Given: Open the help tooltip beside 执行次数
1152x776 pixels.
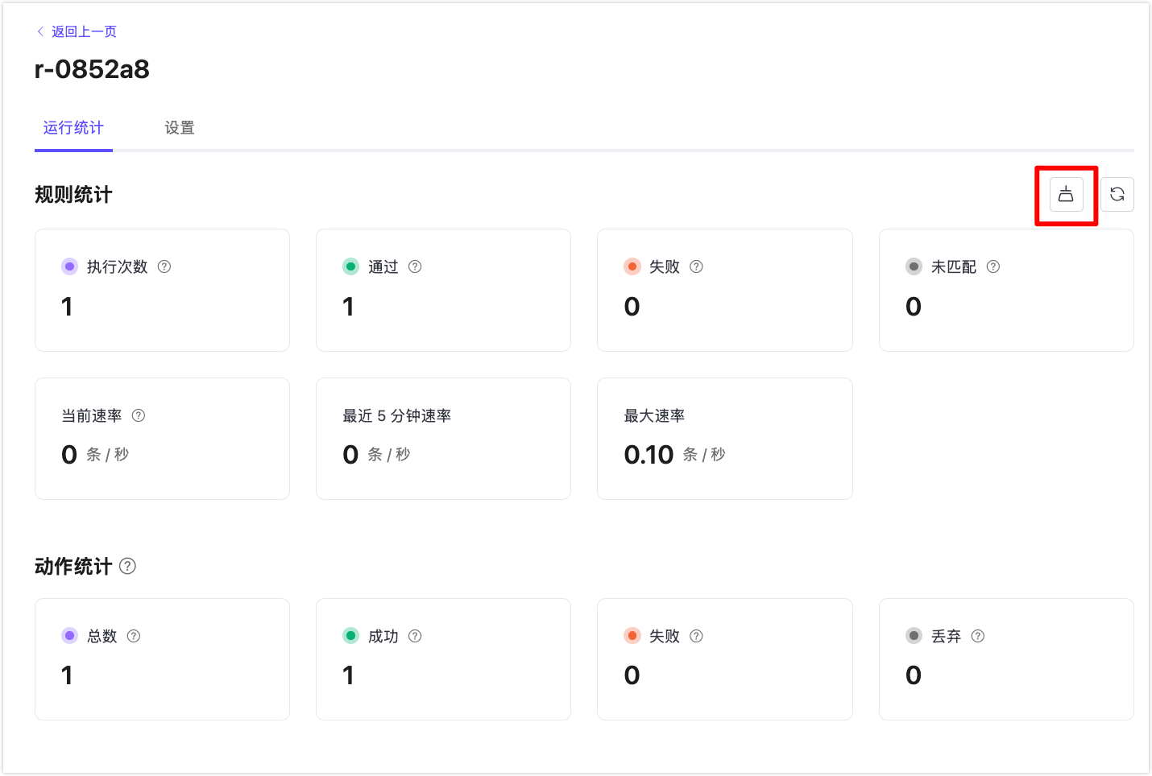Looking at the screenshot, I should pos(164,266).
